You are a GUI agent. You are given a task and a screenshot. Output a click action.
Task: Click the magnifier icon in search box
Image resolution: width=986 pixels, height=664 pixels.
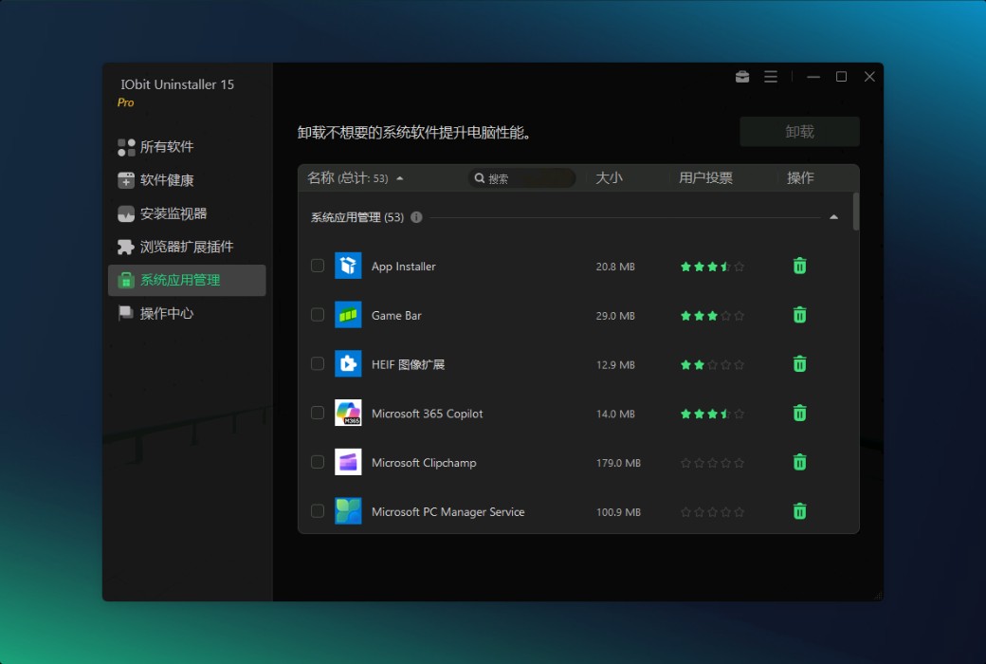point(479,178)
